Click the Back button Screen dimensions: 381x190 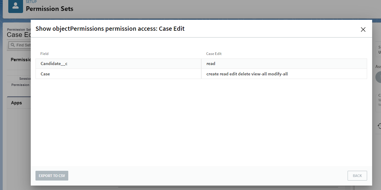point(357,176)
